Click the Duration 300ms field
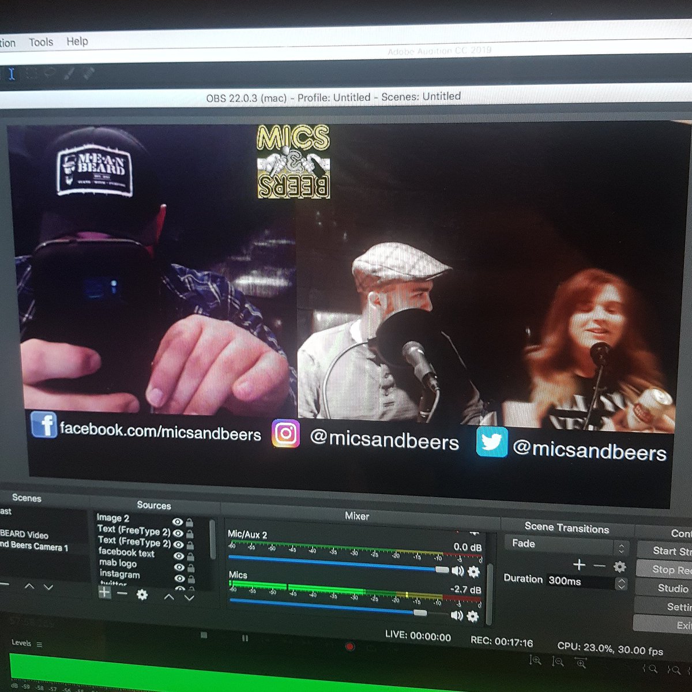This screenshot has height=692, width=692. [580, 581]
